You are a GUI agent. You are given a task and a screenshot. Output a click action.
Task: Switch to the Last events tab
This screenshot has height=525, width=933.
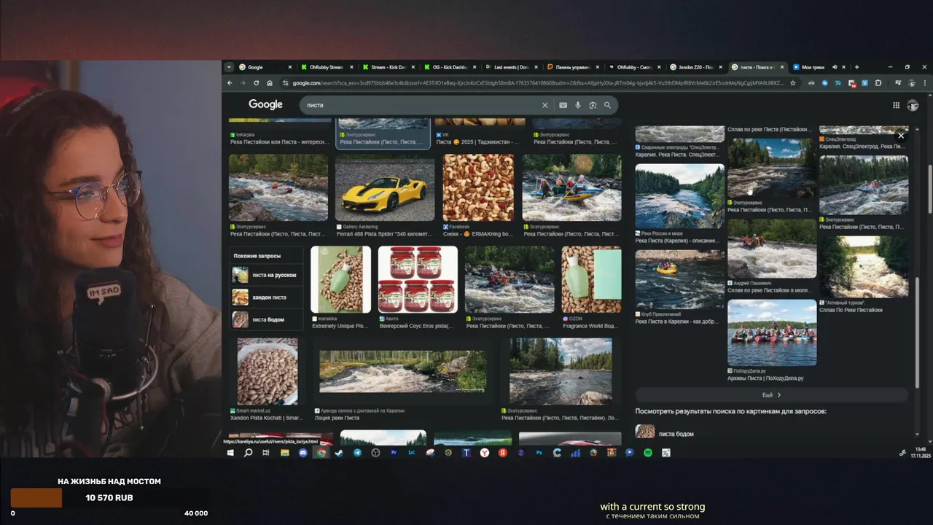pyautogui.click(x=510, y=67)
